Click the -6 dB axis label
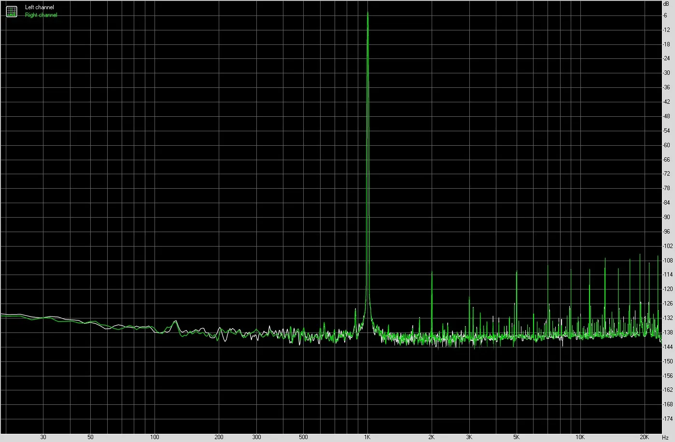 pos(665,15)
